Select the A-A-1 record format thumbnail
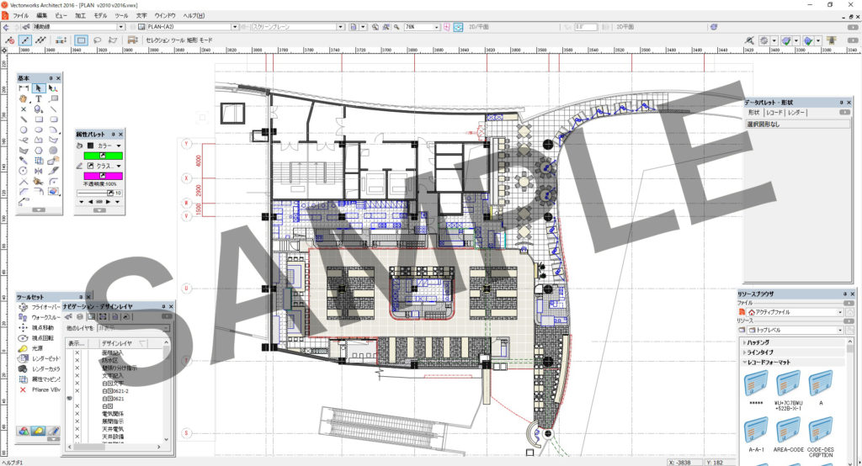 [x=756, y=432]
